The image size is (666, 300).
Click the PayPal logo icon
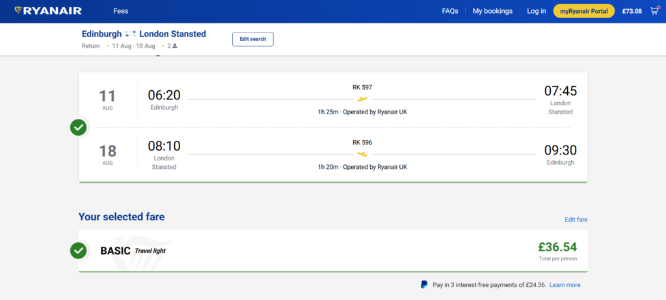[424, 284]
